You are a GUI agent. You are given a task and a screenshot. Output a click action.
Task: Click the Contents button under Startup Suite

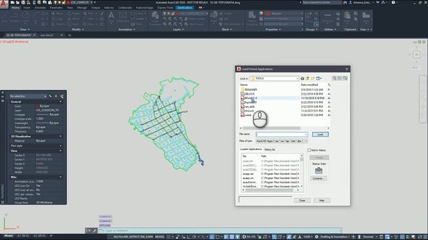318,179
